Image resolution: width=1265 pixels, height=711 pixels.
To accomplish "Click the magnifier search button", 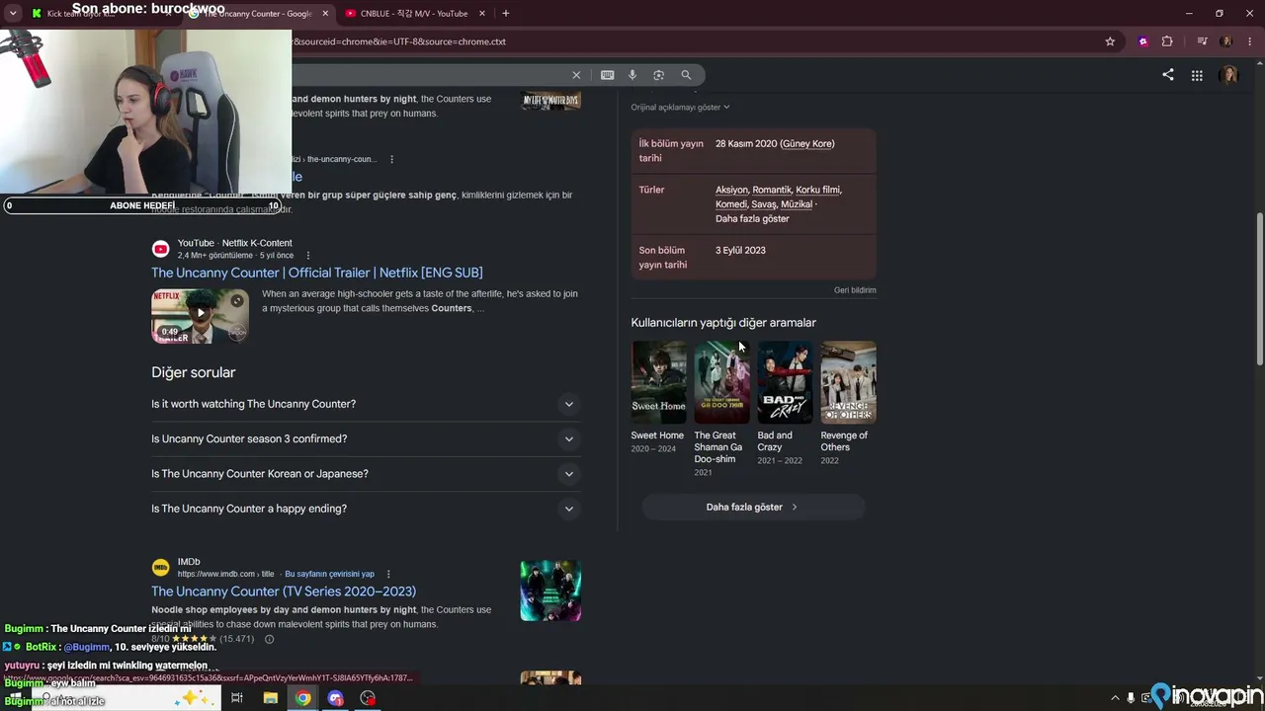I will coord(686,75).
